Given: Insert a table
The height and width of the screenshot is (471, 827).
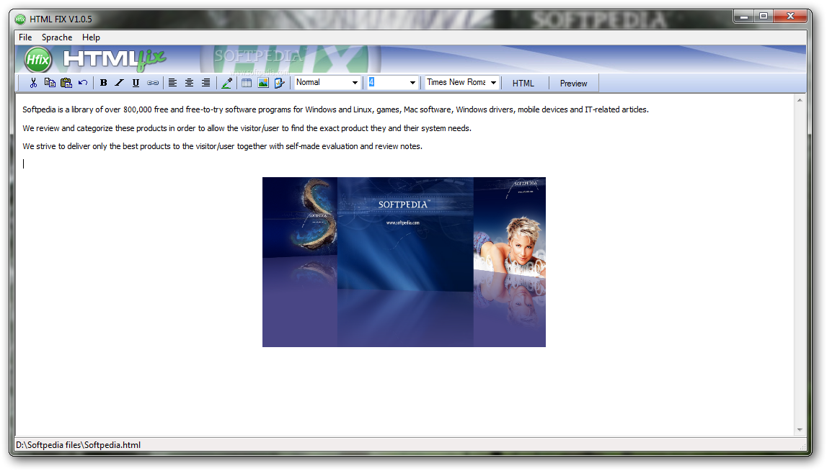Looking at the screenshot, I should tap(247, 83).
